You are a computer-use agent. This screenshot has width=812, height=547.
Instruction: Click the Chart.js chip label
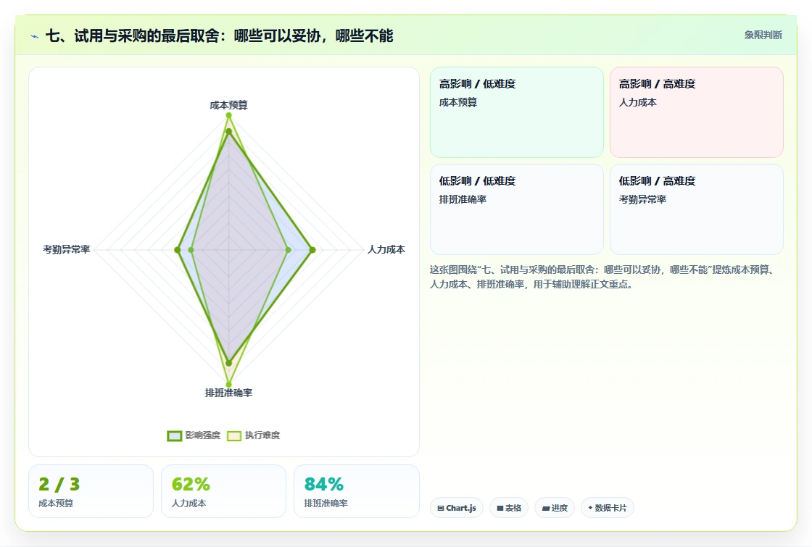[x=461, y=508]
